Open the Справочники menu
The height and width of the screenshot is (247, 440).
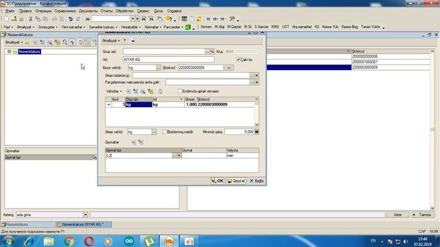click(65, 11)
